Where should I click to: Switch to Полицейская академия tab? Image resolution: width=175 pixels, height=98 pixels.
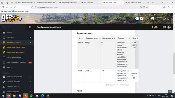[x=47, y=2]
